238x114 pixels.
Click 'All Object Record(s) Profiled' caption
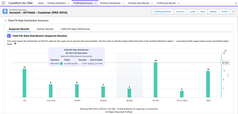(x=119, y=112)
